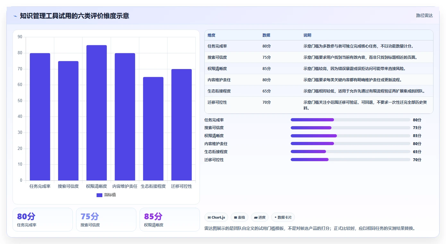The image size is (446, 244).
Task: Click the 指标值 legend label
Action: click(x=110, y=195)
